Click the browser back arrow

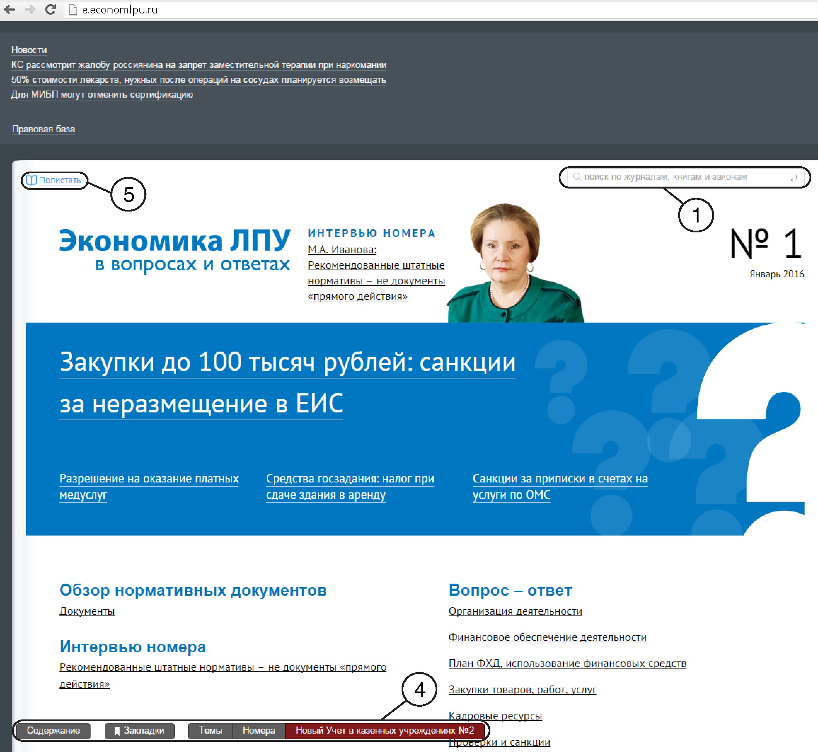click(x=10, y=9)
